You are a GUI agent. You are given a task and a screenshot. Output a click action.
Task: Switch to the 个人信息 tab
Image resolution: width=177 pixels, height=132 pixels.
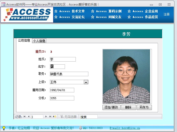click(x=39, y=41)
